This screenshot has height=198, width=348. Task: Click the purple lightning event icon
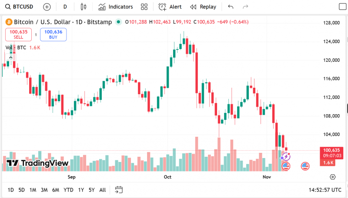[285, 157]
